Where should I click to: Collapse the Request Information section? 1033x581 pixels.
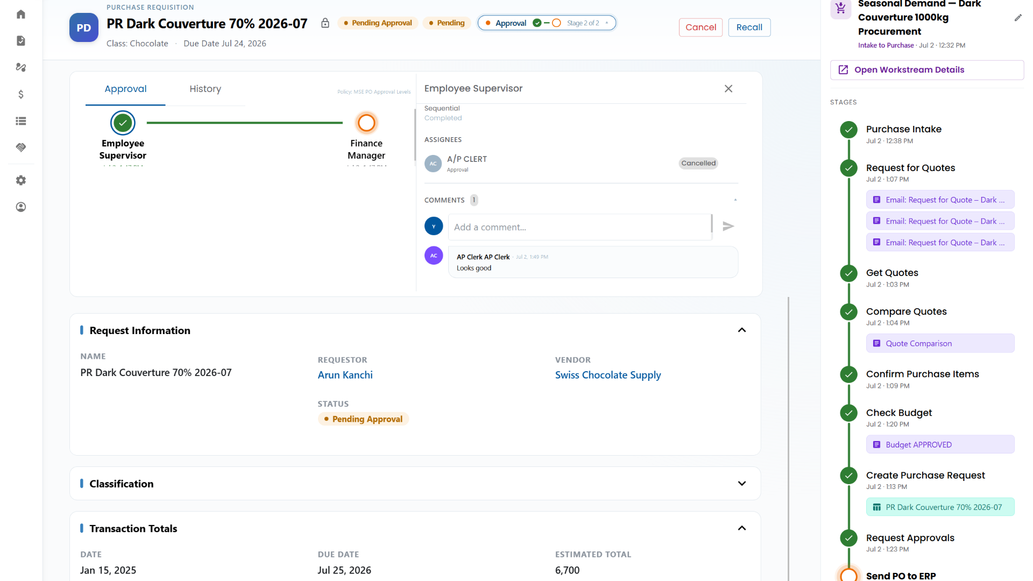(742, 330)
